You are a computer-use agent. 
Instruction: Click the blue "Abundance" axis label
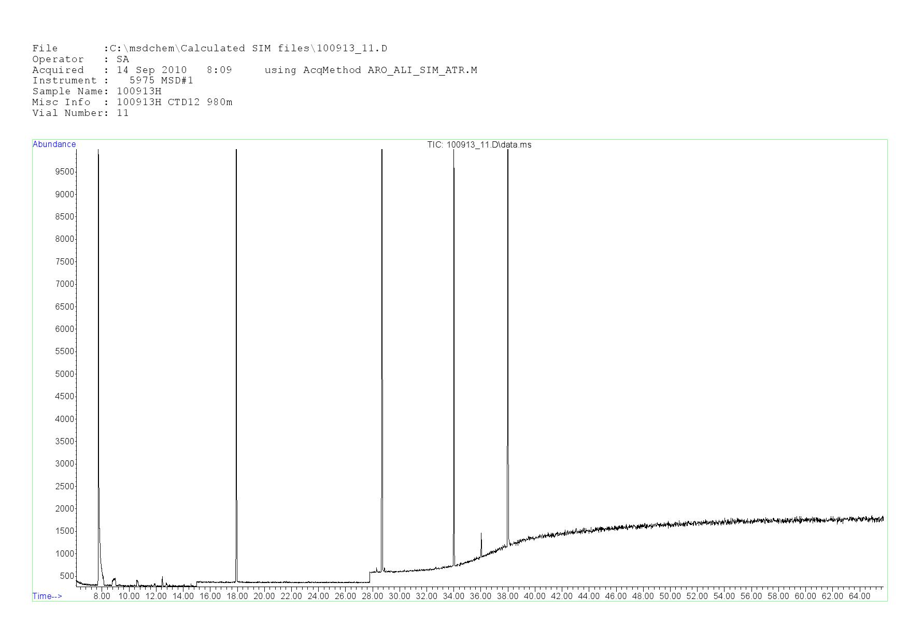(x=54, y=144)
